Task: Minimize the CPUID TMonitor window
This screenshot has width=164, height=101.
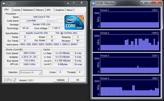Action: pos(143,3)
